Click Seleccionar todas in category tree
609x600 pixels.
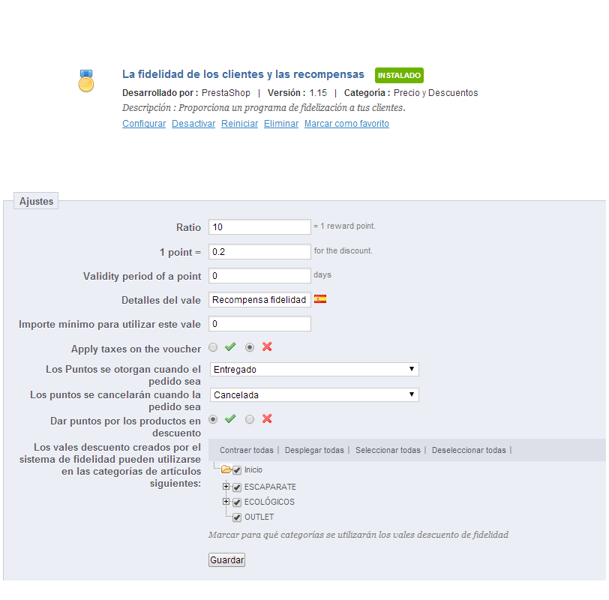pyautogui.click(x=388, y=450)
